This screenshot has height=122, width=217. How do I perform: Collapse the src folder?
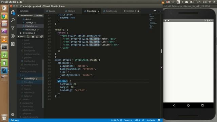[23, 75]
